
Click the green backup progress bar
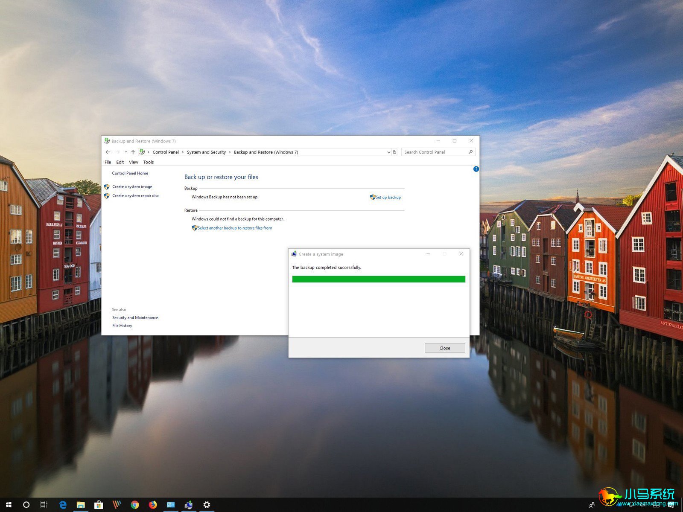click(x=379, y=279)
